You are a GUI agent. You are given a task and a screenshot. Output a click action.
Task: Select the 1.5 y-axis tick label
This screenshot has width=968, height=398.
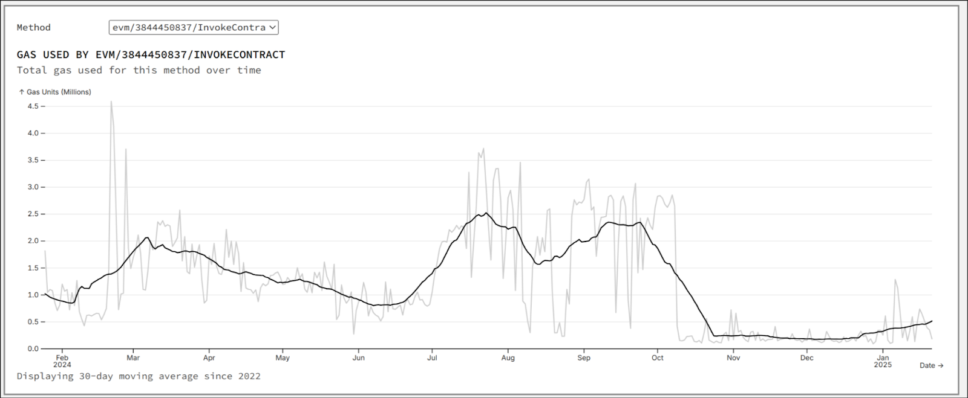[x=33, y=268]
